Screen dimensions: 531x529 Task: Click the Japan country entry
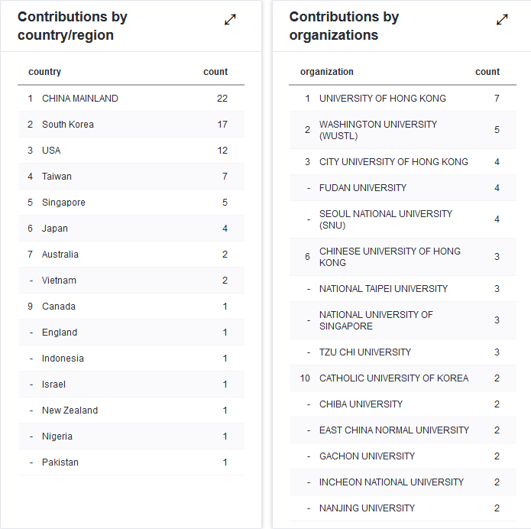click(55, 229)
